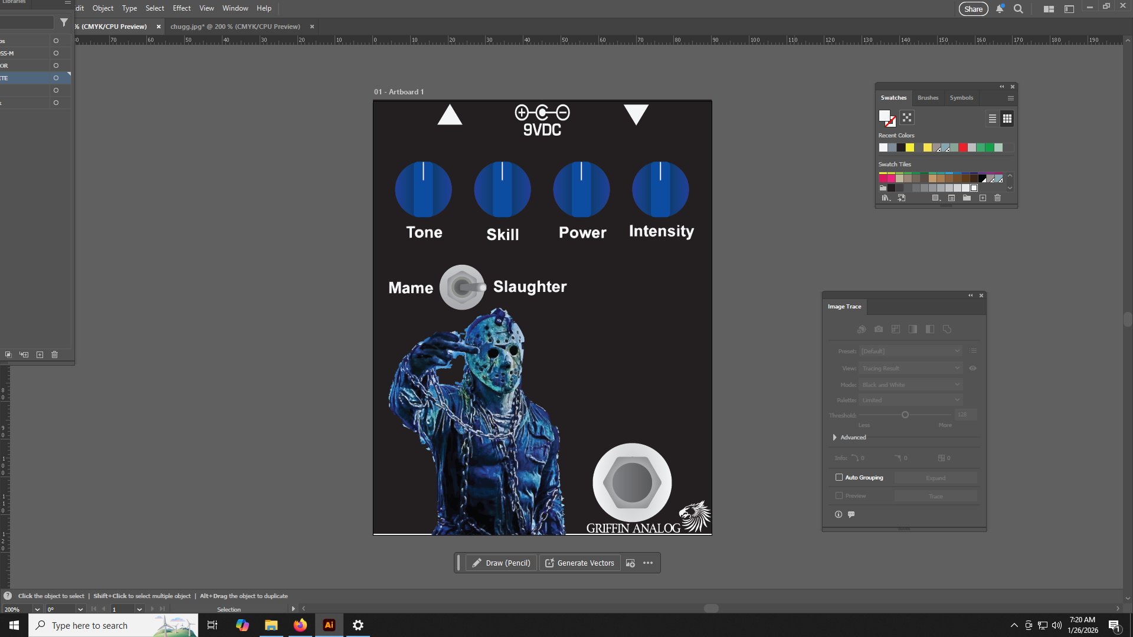Open the Effect menu

tap(181, 8)
